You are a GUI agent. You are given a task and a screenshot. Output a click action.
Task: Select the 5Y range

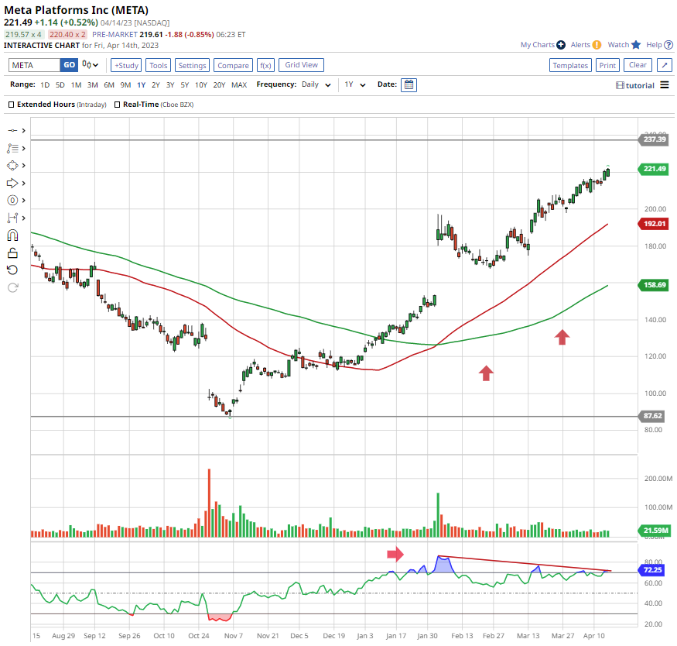pyautogui.click(x=184, y=85)
